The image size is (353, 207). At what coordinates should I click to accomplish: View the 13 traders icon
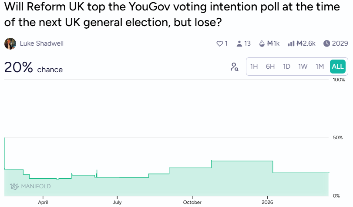click(239, 43)
